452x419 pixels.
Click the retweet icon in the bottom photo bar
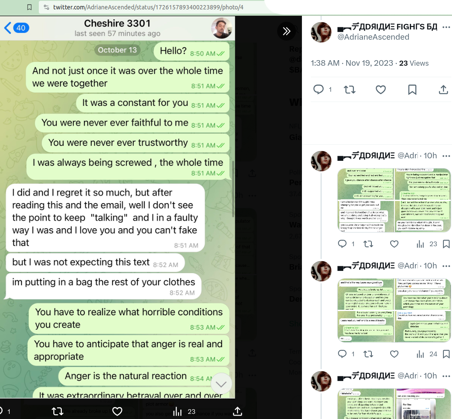click(58, 411)
